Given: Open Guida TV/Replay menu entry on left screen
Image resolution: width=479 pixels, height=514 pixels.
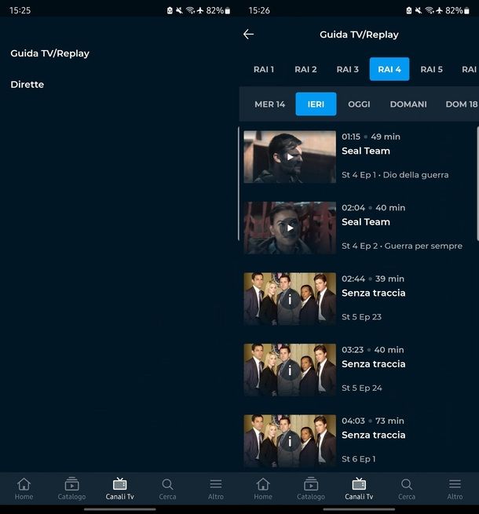Looking at the screenshot, I should pyautogui.click(x=50, y=53).
